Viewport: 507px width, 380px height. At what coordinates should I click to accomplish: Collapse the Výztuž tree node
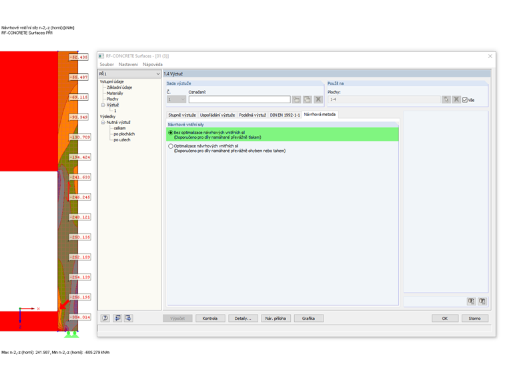pos(103,105)
